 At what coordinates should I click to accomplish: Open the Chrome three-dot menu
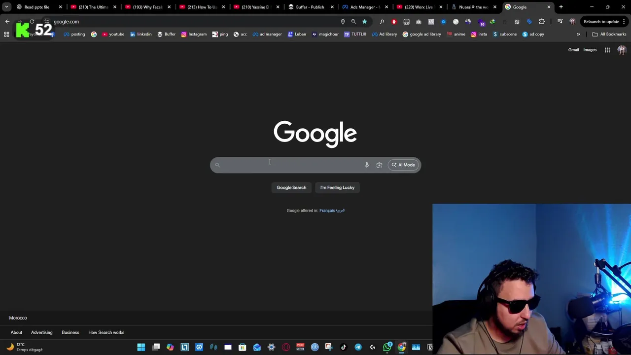tap(624, 22)
